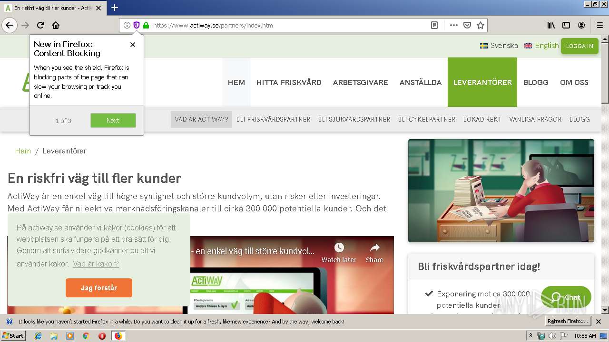The height and width of the screenshot is (342, 609).
Task: Open a new tab with plus button
Action: coord(115,8)
